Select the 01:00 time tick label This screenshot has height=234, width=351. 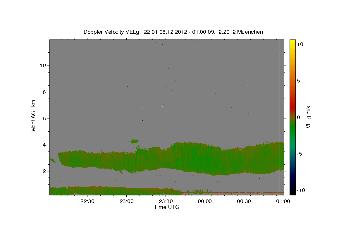coord(283,201)
